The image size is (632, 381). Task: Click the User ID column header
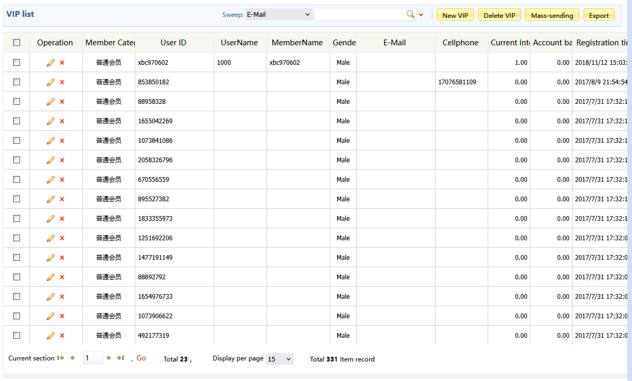(173, 43)
